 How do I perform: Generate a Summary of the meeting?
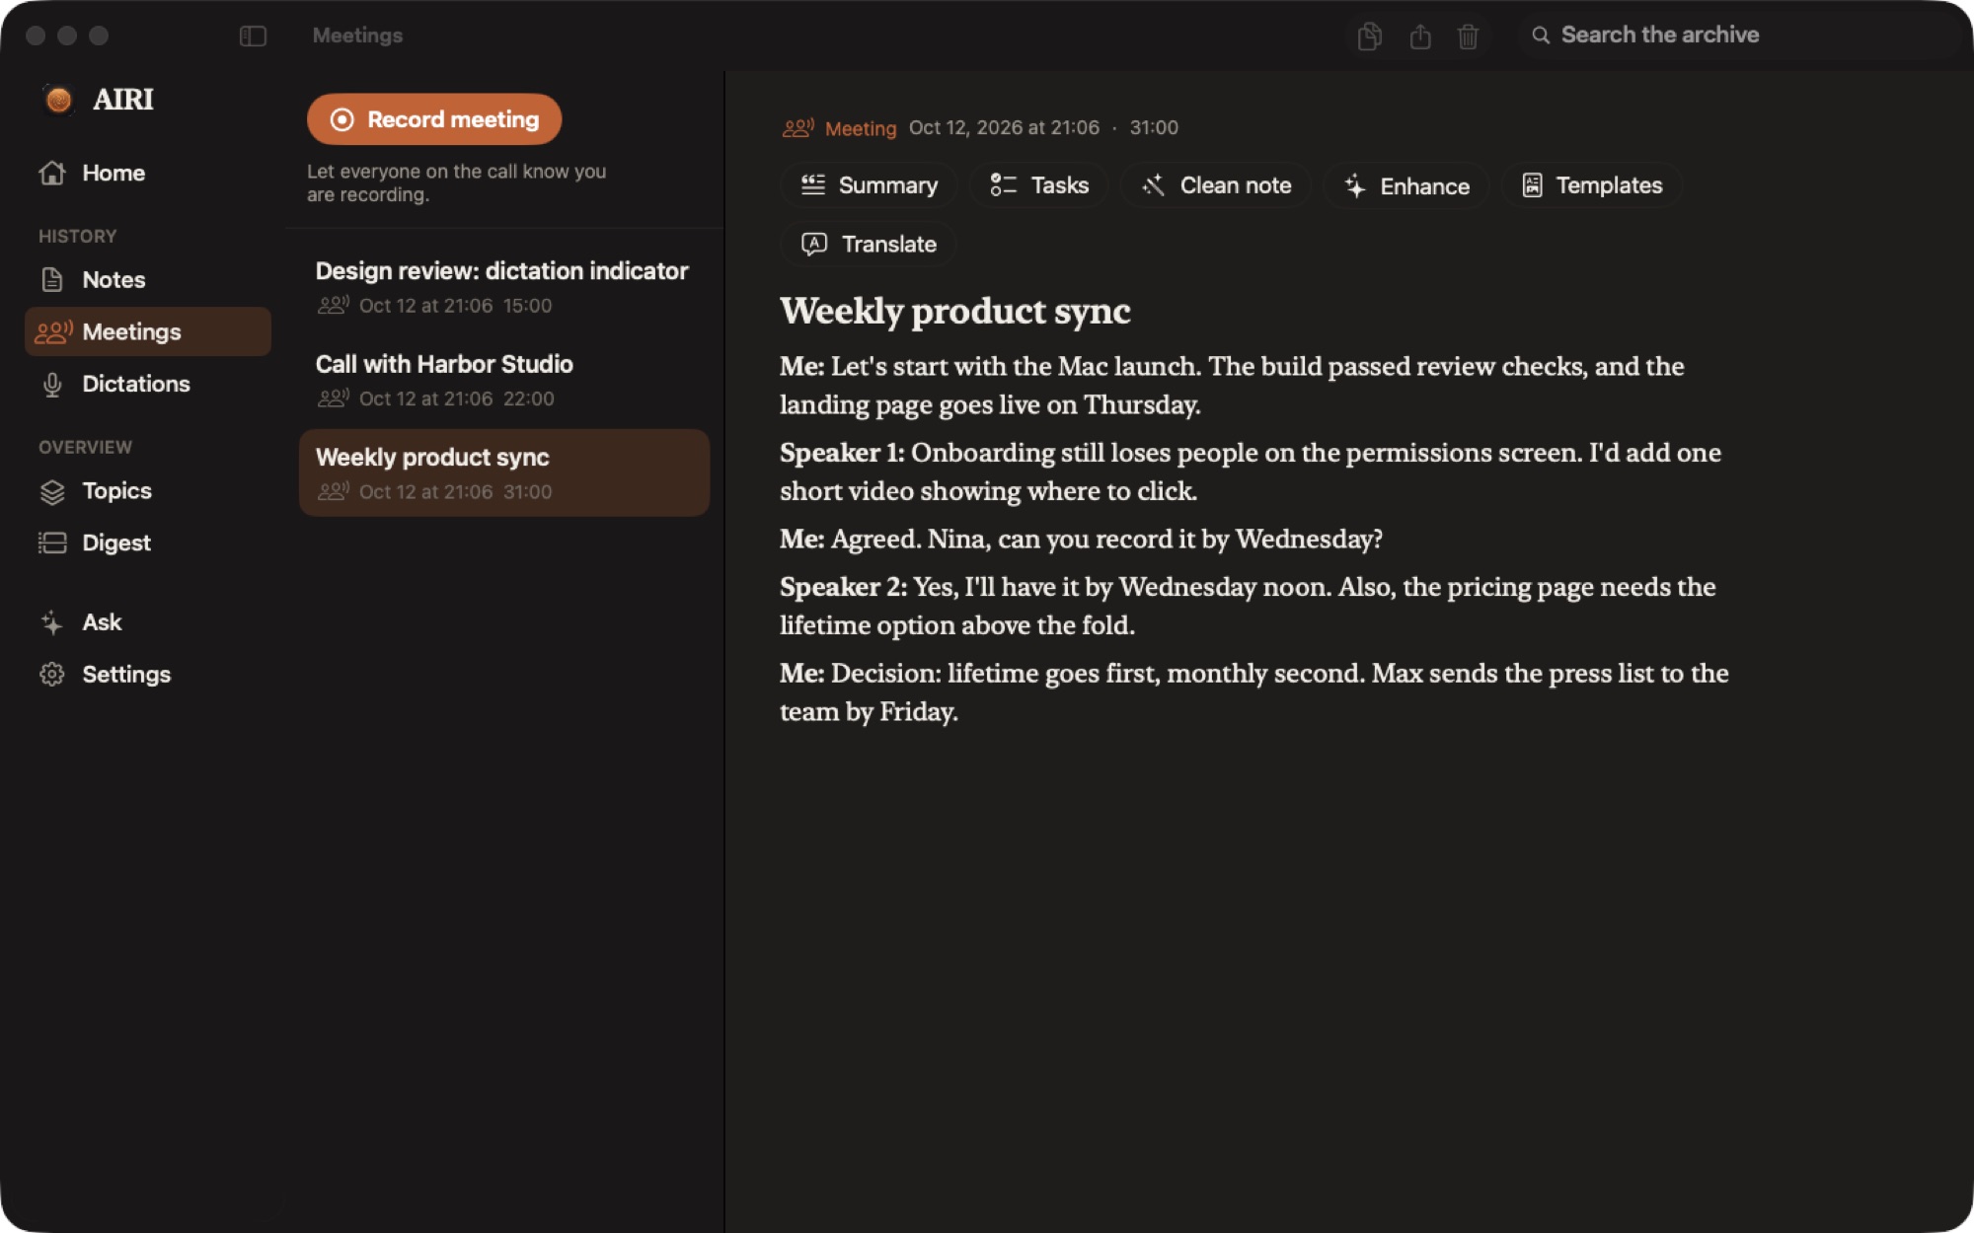coord(869,185)
